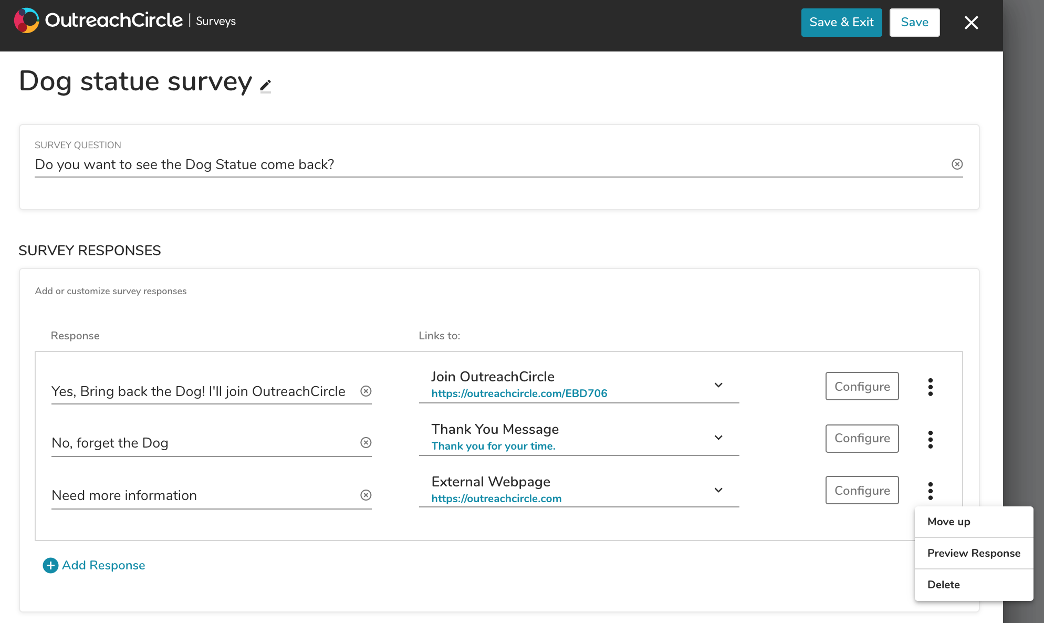The width and height of the screenshot is (1044, 623).
Task: Click the plus icon to add response
Action: click(50, 565)
